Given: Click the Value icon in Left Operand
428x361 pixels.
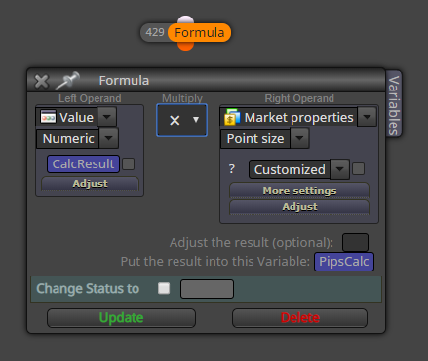Looking at the screenshot, I should pyautogui.click(x=48, y=117).
